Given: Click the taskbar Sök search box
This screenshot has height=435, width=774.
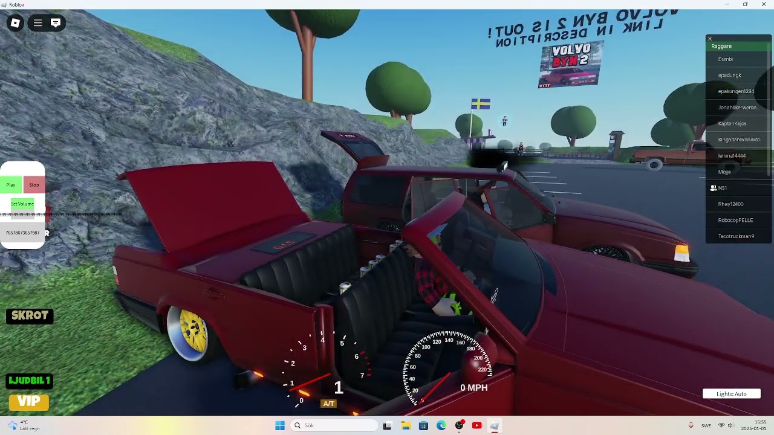Looking at the screenshot, I should pos(334,425).
